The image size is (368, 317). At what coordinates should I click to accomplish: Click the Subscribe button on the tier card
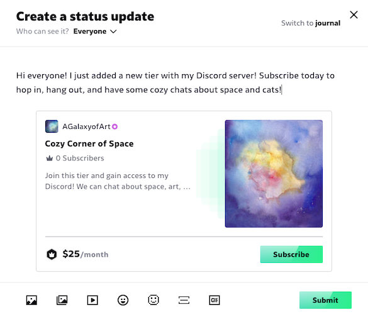291,254
